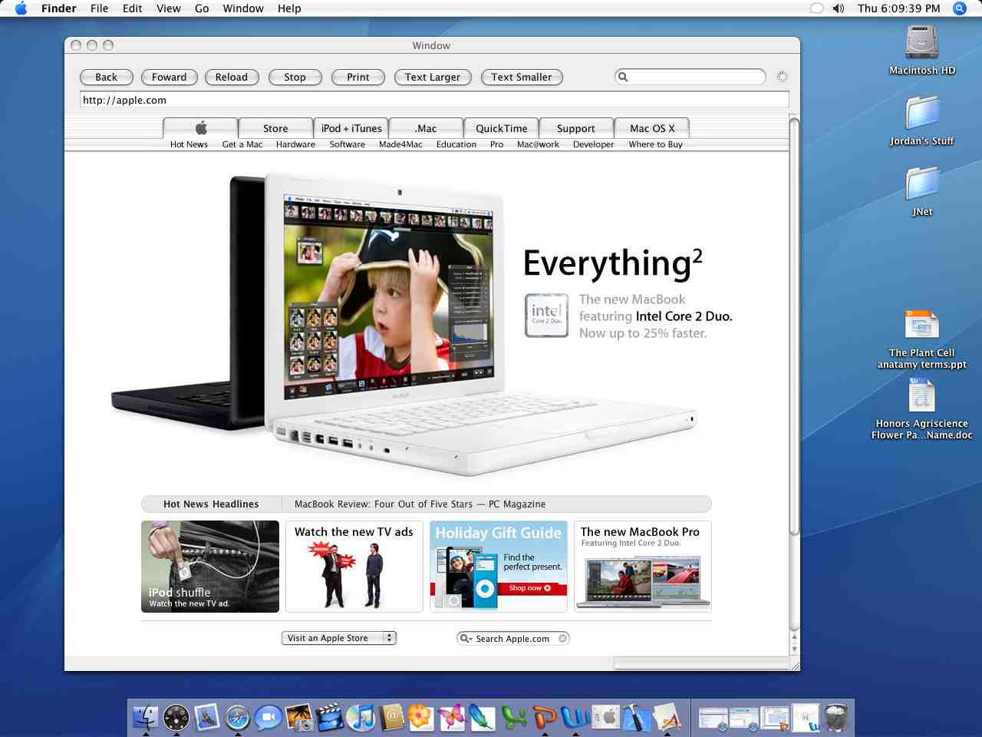This screenshot has height=737, width=982.
Task: Open the Mac OS X tab
Action: (x=652, y=128)
